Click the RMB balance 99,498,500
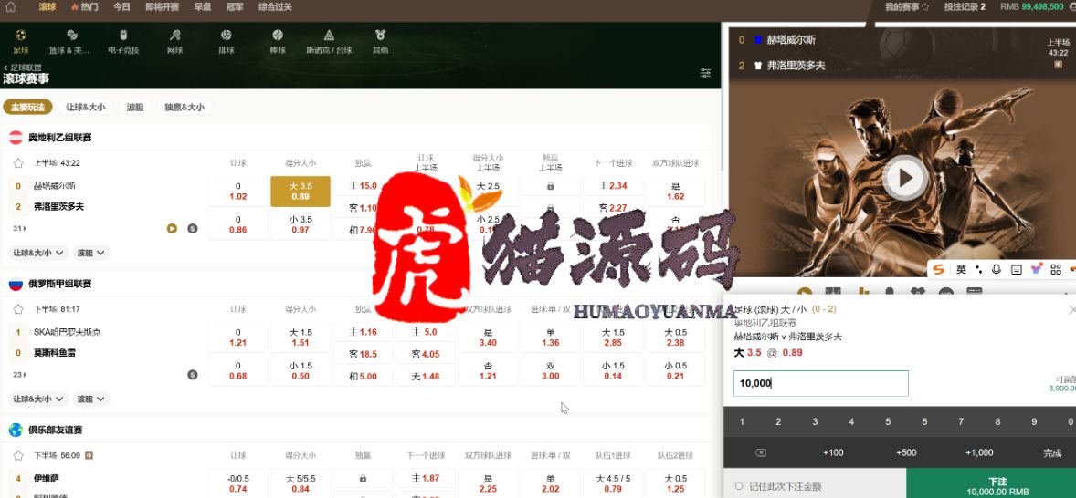 [x=1032, y=7]
